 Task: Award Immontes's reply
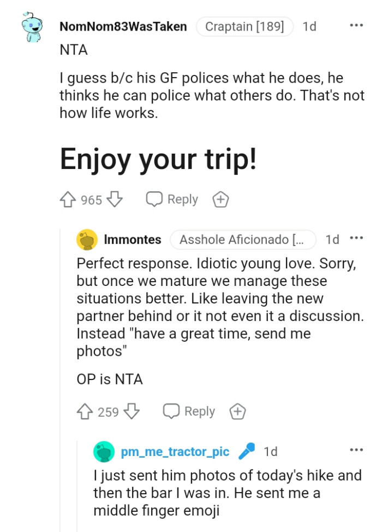coord(237,411)
